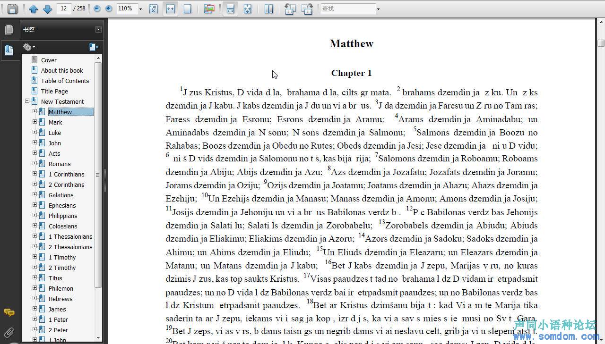The width and height of the screenshot is (605, 344).
Task: Open the Cover bookmark
Action: pyautogui.click(x=49, y=60)
